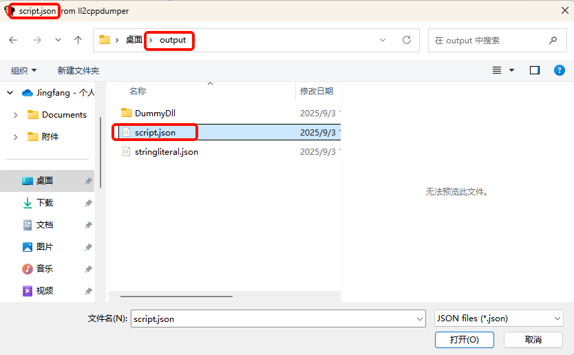Image resolution: width=574 pixels, height=355 pixels.
Task: Expand the 附件 folder node
Action: pyautogui.click(x=15, y=137)
